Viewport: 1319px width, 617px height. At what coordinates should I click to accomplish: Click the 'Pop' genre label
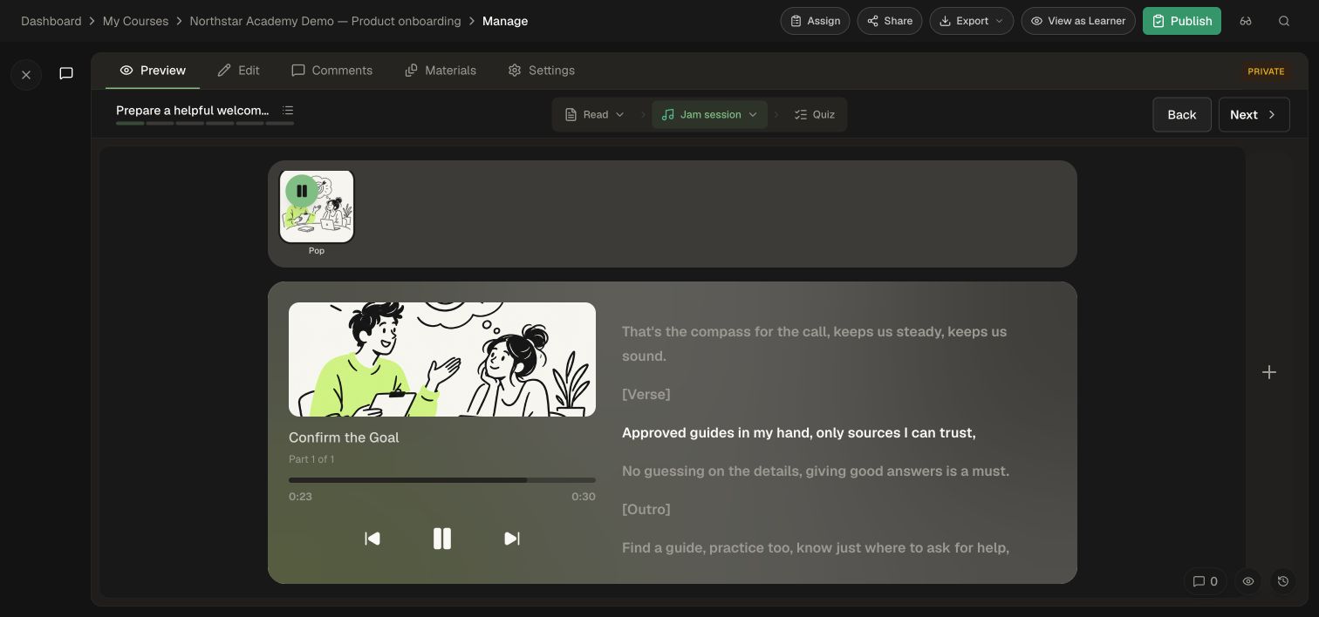317,251
